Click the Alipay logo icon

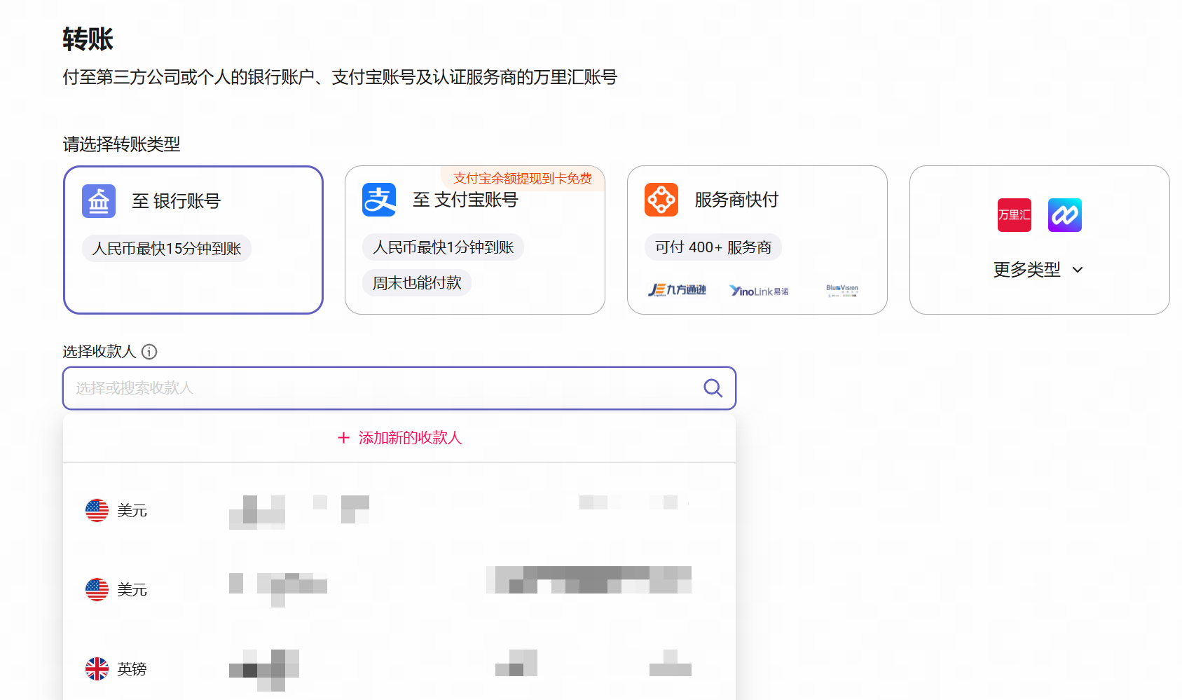coord(379,200)
